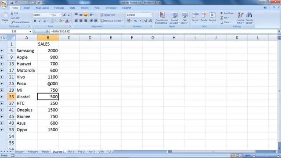Increase decimal places
Image resolution: width=281 pixels, height=158 pixels.
146,21
